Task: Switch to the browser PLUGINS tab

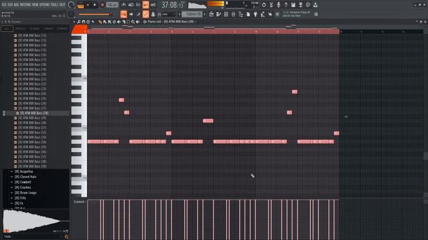Action: (x=34, y=29)
